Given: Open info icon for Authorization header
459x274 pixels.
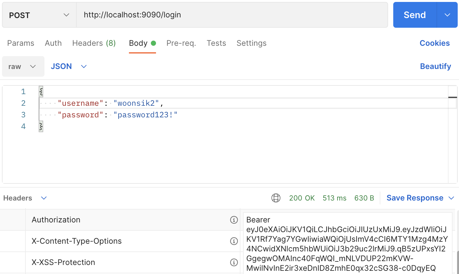Looking at the screenshot, I should [234, 220].
